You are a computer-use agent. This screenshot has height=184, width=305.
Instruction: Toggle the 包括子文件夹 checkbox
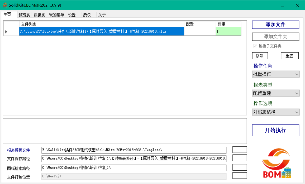point(255,46)
